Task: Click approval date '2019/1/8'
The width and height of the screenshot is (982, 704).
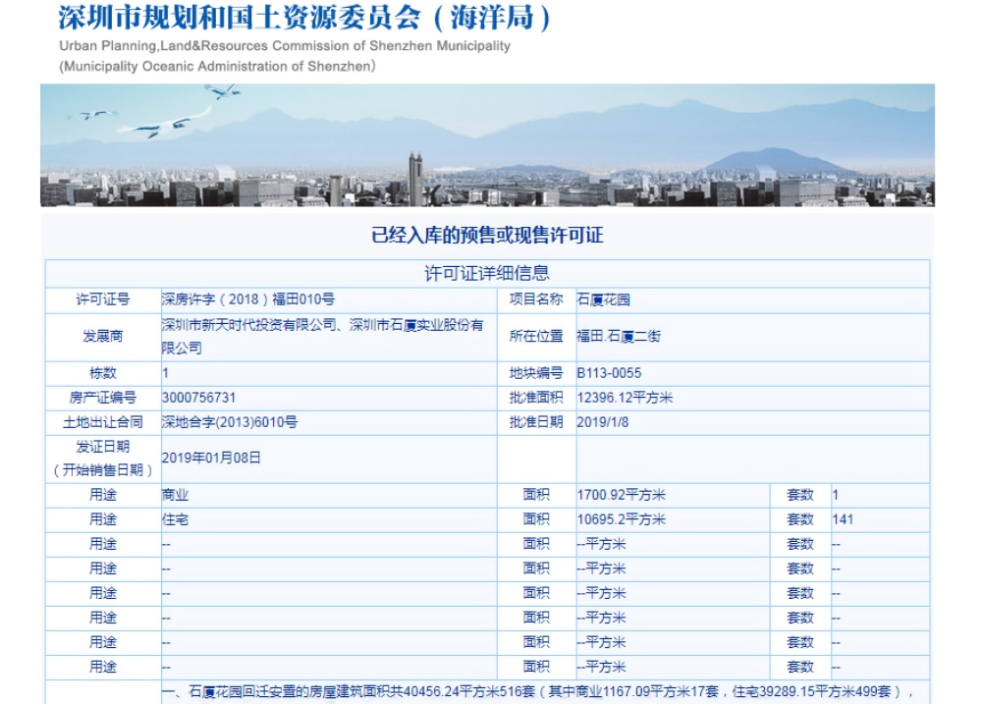Action: (x=603, y=422)
